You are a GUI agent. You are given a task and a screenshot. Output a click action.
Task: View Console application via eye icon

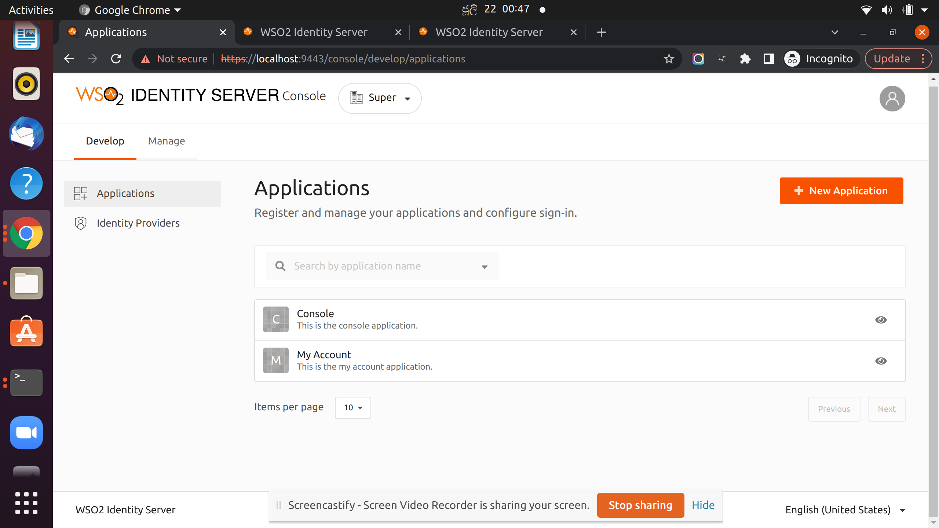coord(880,320)
